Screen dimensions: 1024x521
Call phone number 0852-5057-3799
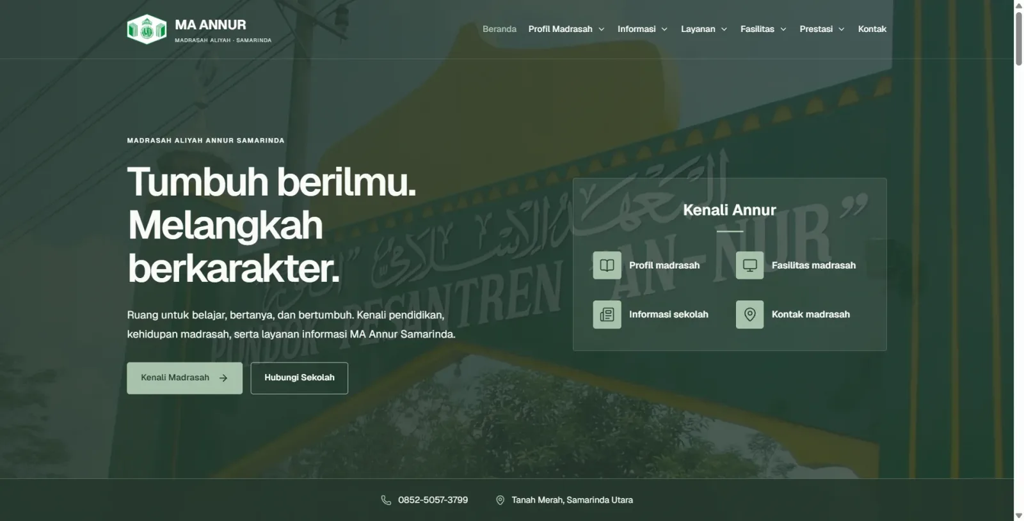point(433,500)
